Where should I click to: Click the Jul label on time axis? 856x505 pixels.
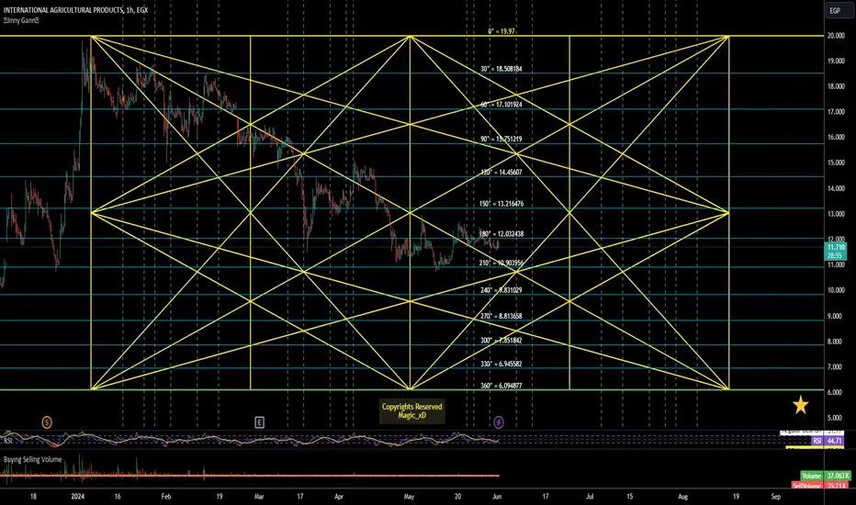click(x=590, y=497)
